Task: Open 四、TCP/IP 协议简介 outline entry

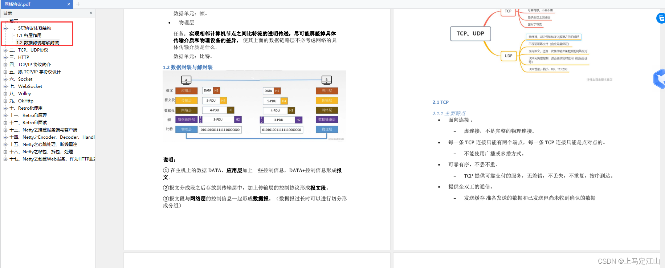Action: tap(30, 65)
